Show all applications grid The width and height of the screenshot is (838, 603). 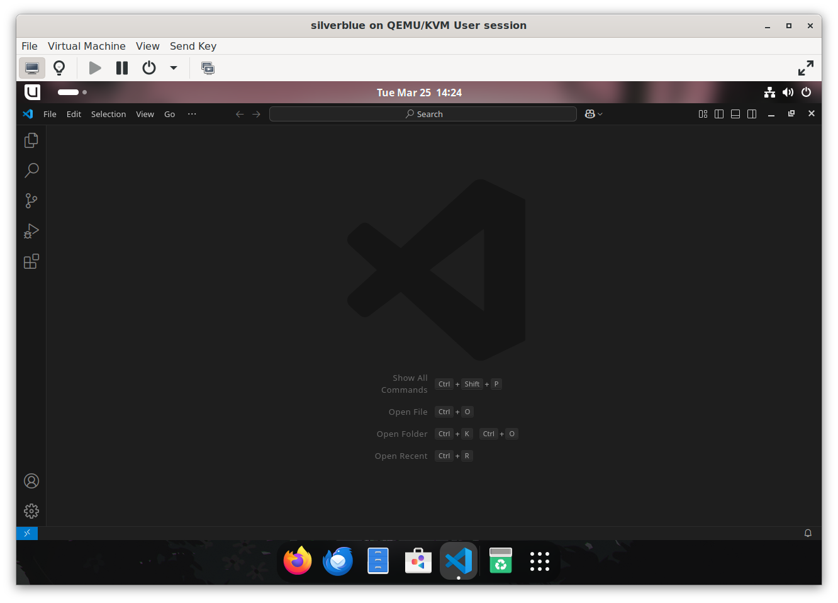click(540, 561)
